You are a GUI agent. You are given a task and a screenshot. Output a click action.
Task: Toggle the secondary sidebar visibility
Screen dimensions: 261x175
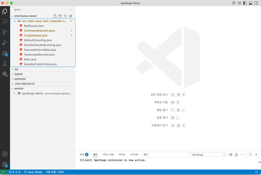click(x=256, y=3)
